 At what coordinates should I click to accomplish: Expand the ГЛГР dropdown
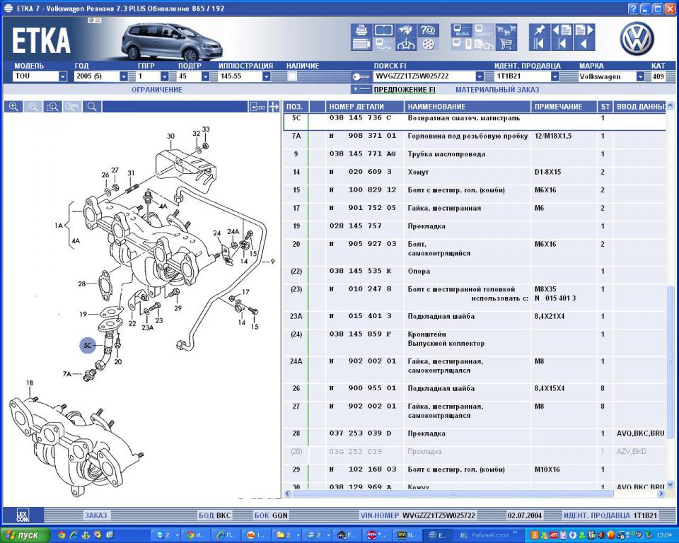(x=165, y=76)
